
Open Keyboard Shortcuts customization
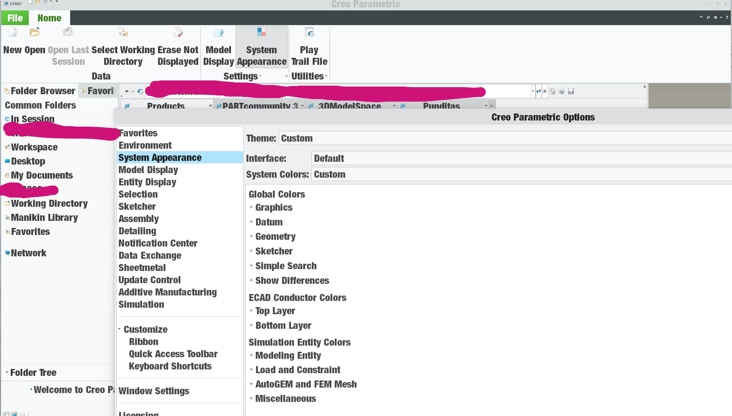170,366
